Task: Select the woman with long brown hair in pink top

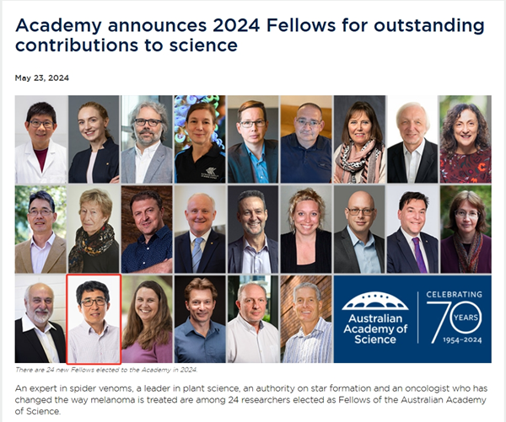Action: (x=146, y=319)
